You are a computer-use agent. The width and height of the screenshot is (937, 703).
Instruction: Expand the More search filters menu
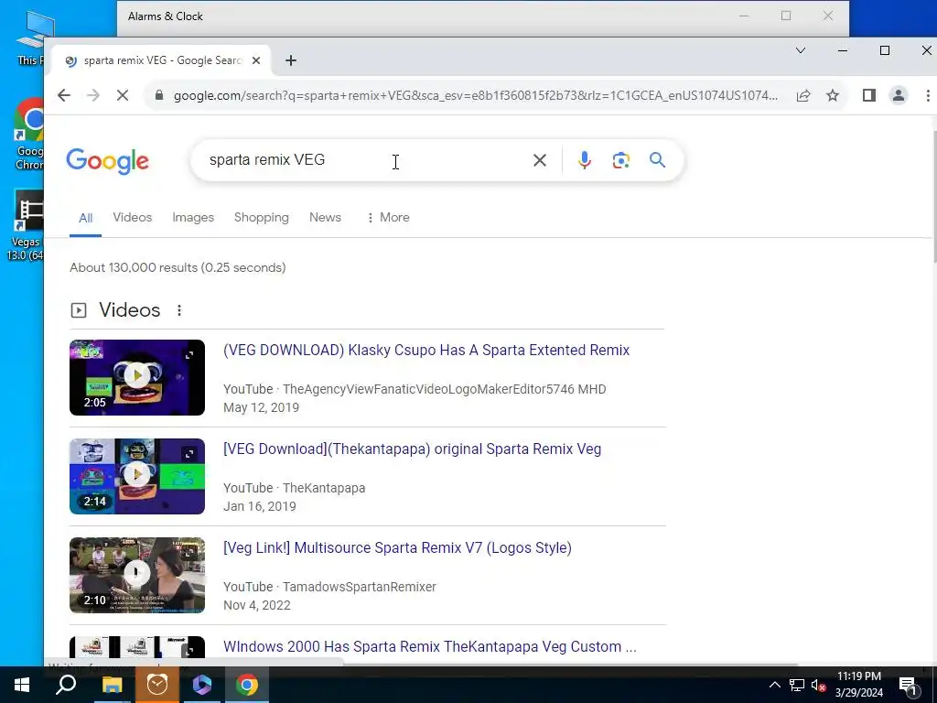pyautogui.click(x=388, y=218)
